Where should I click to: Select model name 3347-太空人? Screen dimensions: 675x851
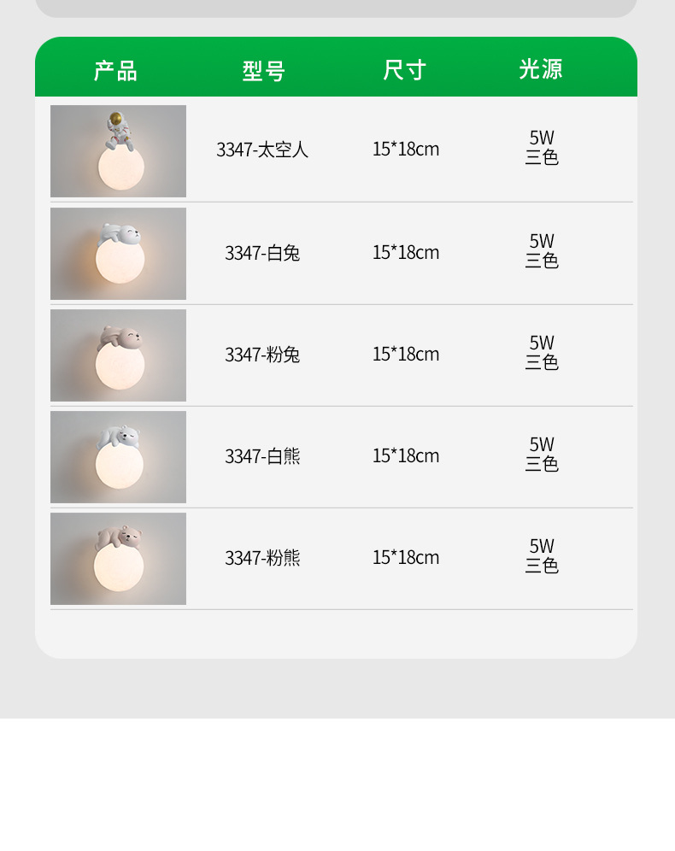[x=262, y=150]
